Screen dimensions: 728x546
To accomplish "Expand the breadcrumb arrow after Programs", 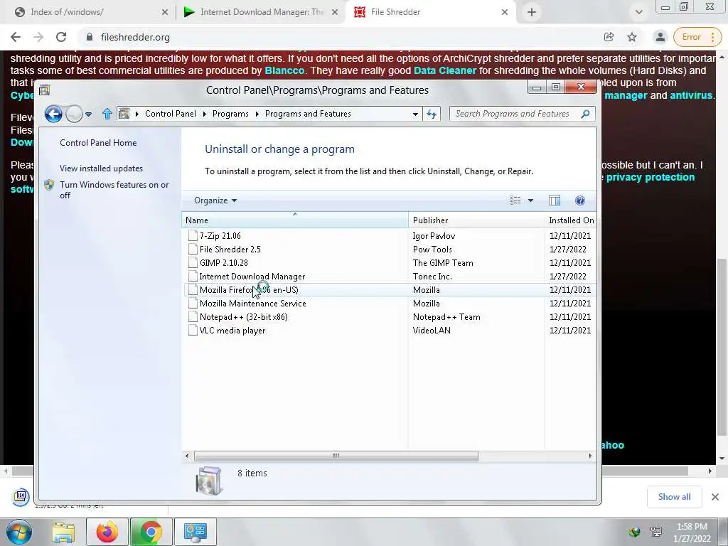I will click(x=257, y=114).
